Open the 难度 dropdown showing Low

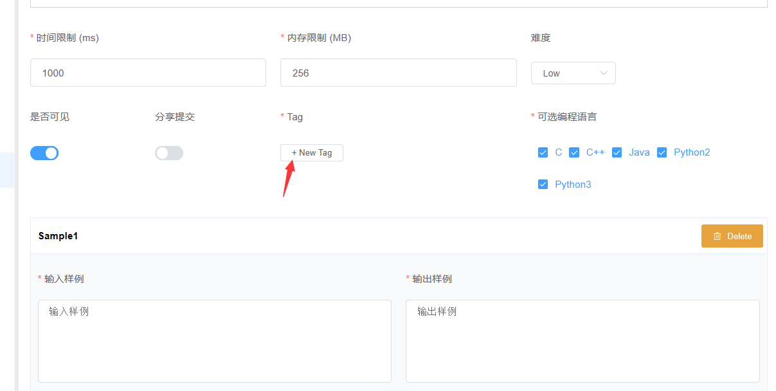pyautogui.click(x=573, y=73)
